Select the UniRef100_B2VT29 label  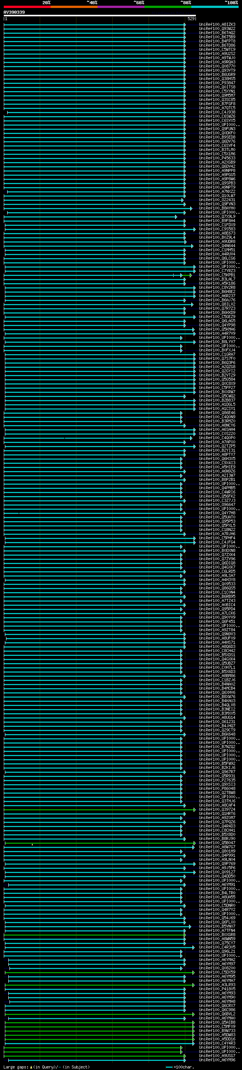click(217, 375)
